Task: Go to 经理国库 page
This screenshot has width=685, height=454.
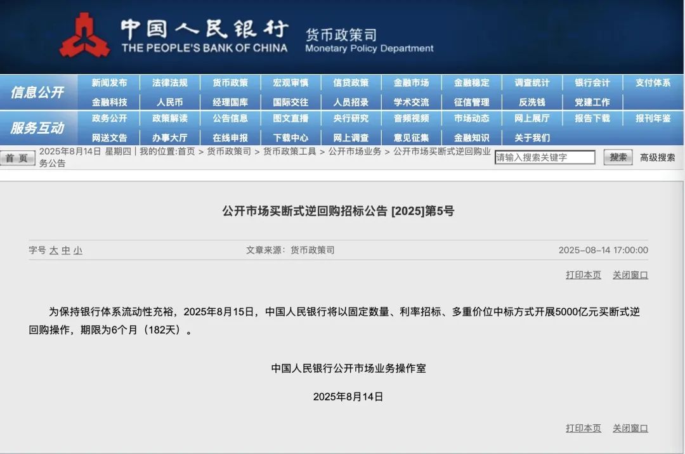Action: [x=230, y=102]
